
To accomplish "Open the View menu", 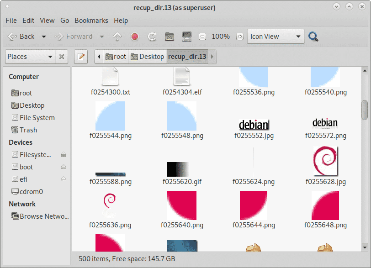I will (x=47, y=21).
